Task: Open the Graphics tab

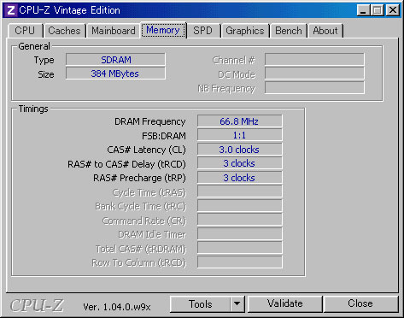Action: pyautogui.click(x=245, y=31)
